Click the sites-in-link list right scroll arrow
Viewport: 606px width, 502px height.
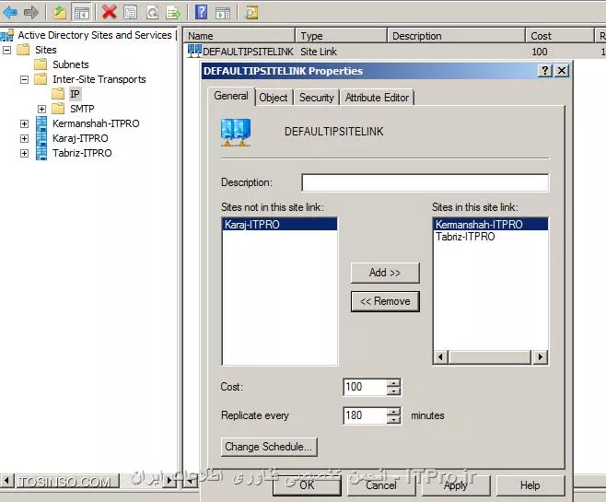click(541, 356)
